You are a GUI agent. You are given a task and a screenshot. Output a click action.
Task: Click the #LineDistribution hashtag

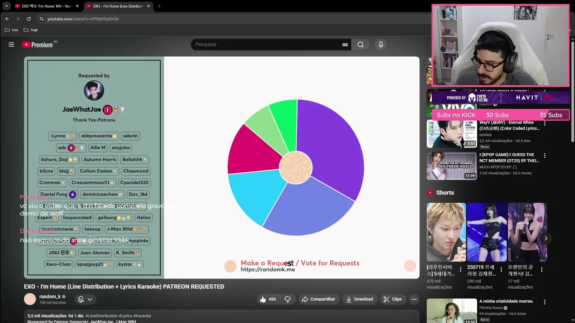(x=102, y=316)
